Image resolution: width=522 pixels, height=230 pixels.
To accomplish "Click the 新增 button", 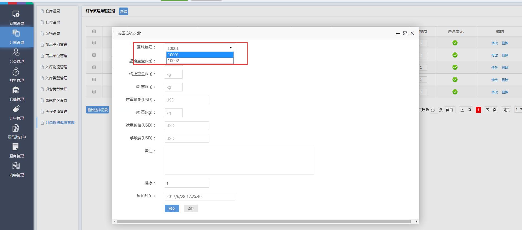I will [123, 11].
